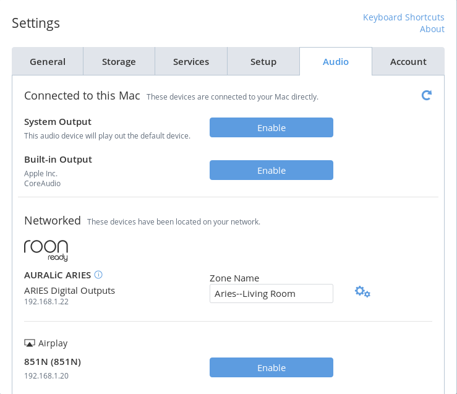The height and width of the screenshot is (394, 457).
Task: Click the AURALiC ARIES device name
Action: 58,275
